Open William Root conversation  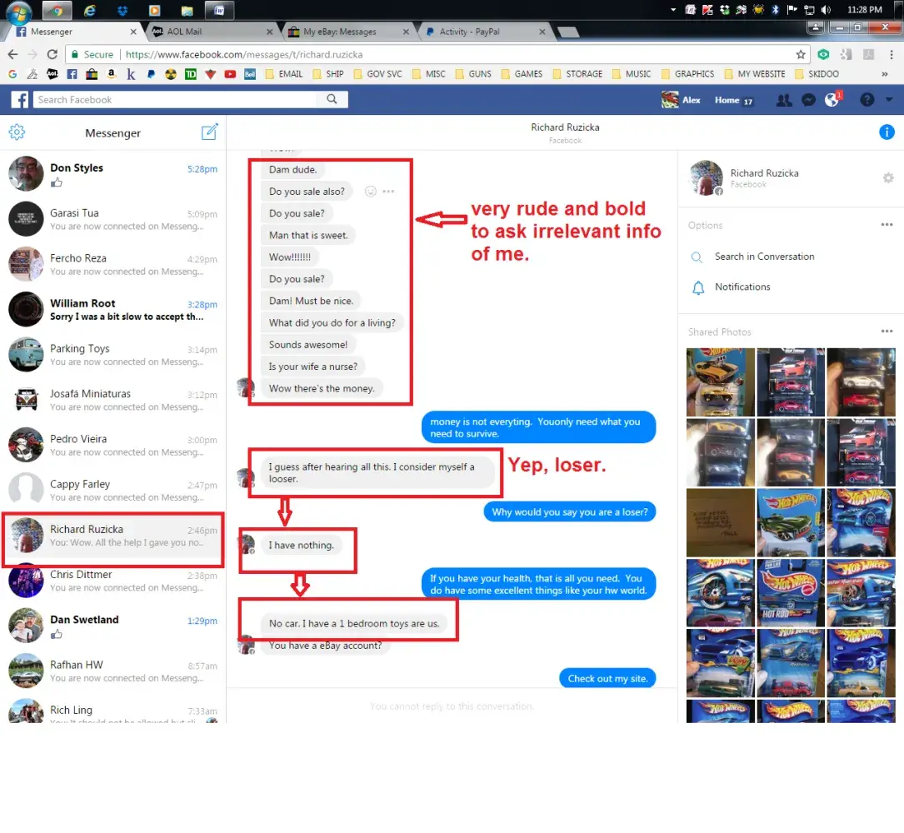coord(113,309)
